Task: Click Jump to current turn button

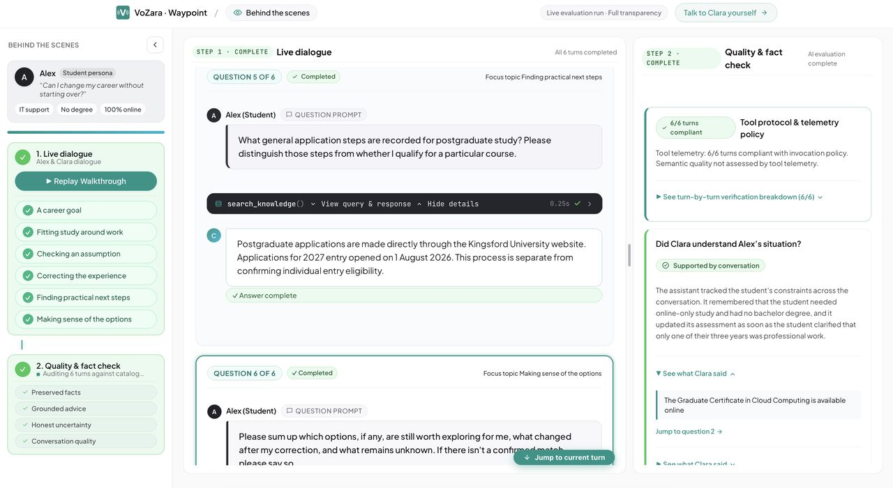Action: pos(564,457)
